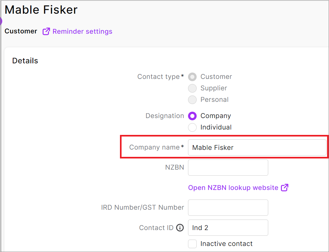This screenshot has height=252, width=329.
Task: Click the Customer label heading
Action: [20, 31]
